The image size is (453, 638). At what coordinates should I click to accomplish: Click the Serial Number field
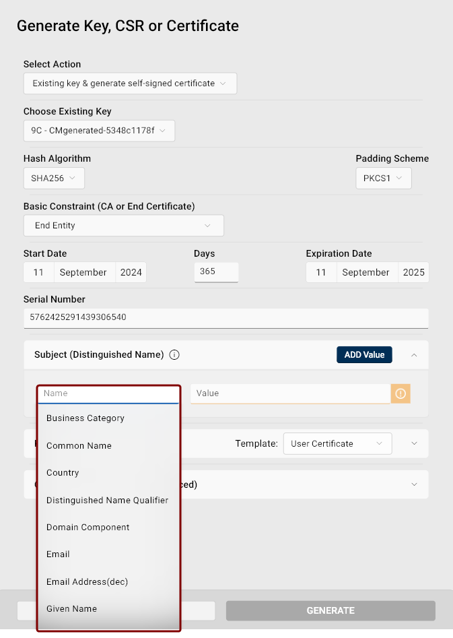pyautogui.click(x=226, y=317)
